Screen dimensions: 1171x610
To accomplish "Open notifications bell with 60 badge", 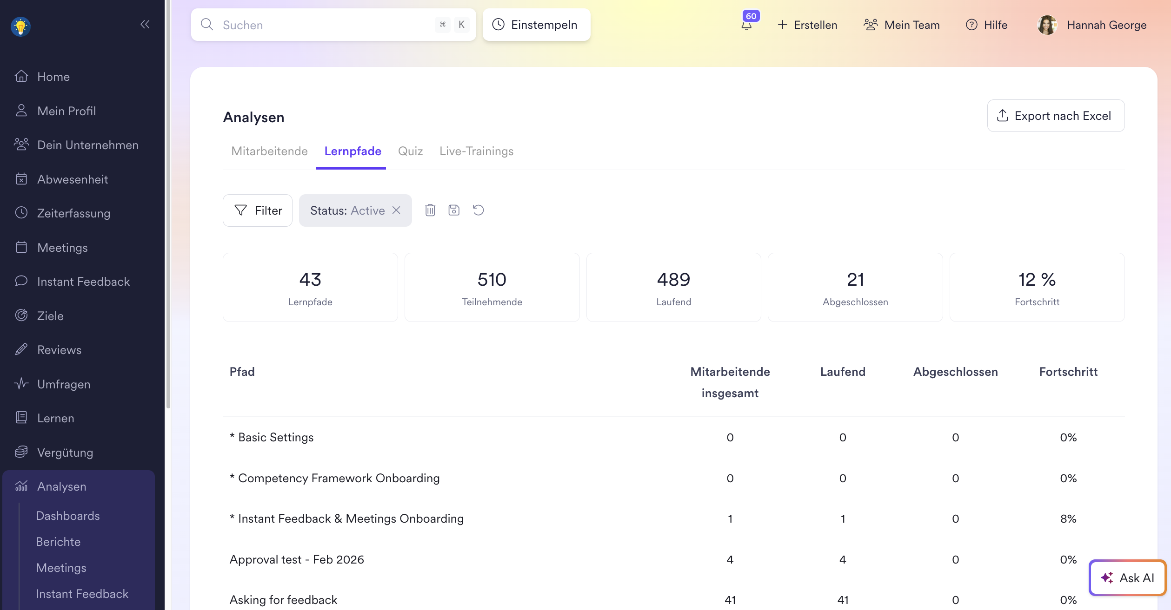I will 746,25.
